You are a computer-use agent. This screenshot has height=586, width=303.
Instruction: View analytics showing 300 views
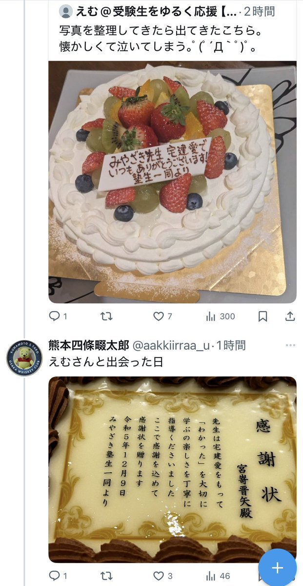point(221,316)
